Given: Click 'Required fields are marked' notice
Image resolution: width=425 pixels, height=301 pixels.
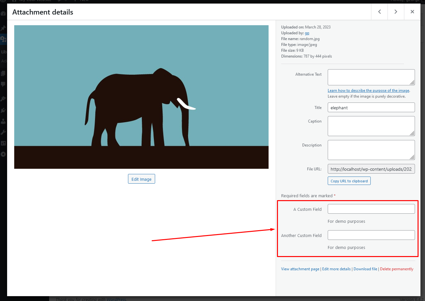Looking at the screenshot, I should point(308,196).
